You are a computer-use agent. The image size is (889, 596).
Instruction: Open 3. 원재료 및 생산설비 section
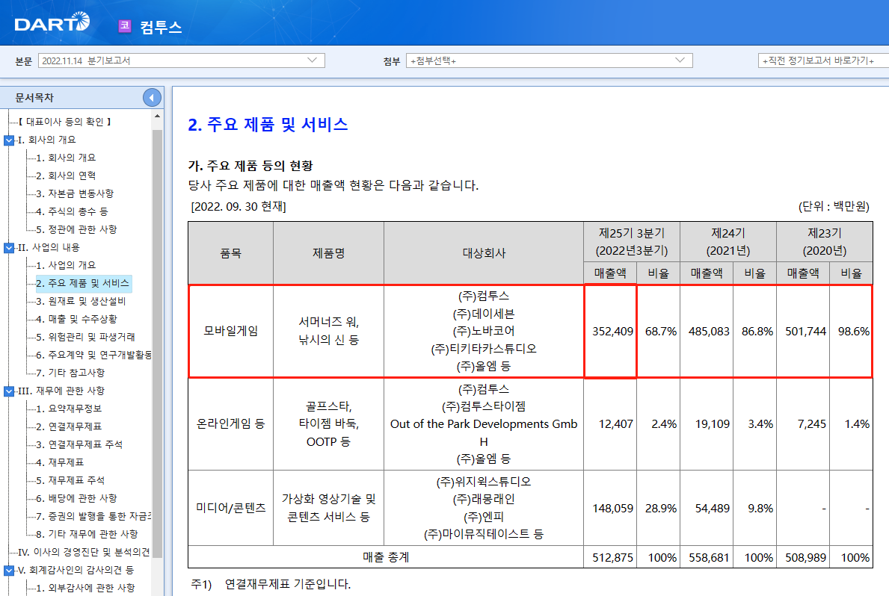[x=81, y=302]
